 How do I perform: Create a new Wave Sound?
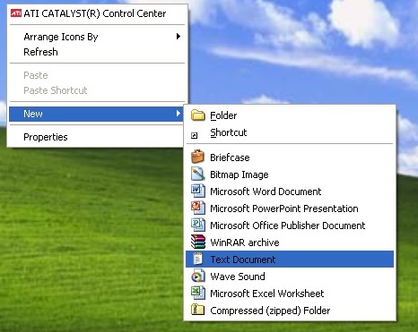coord(290,277)
